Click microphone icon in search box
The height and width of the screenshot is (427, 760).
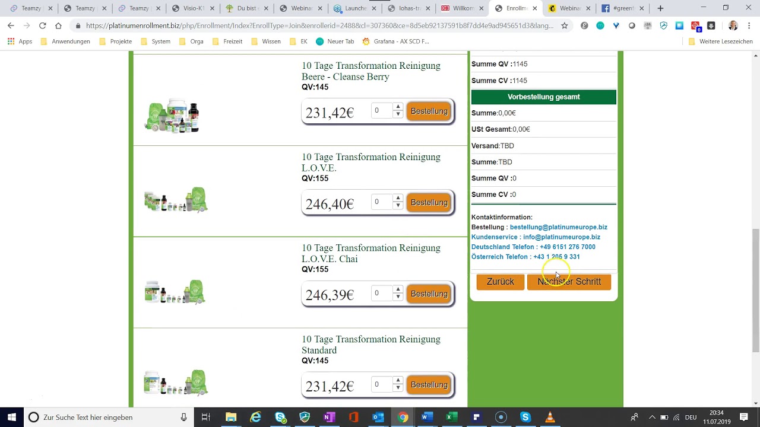point(184,417)
